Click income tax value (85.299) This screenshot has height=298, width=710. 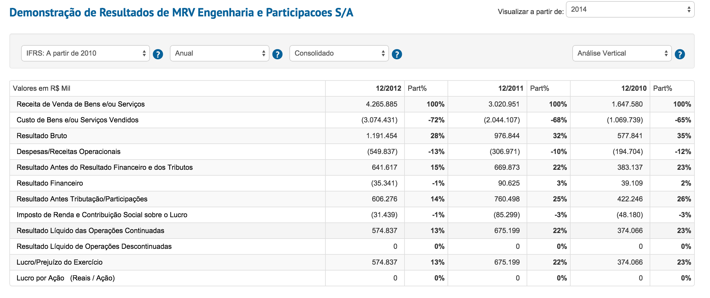pos(507,215)
